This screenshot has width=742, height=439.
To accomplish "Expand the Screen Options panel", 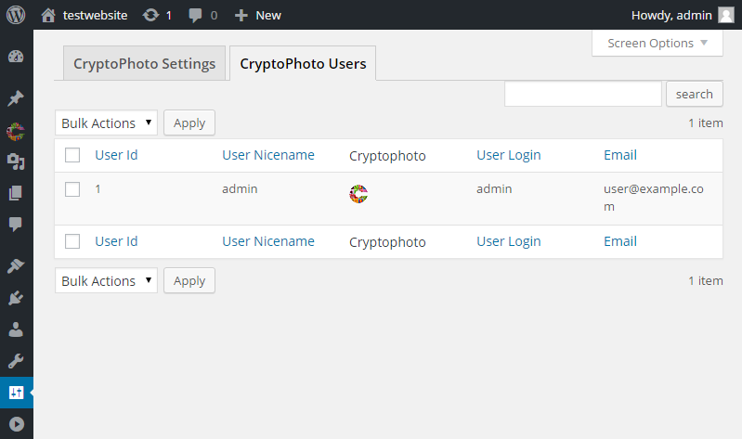I will (x=657, y=43).
